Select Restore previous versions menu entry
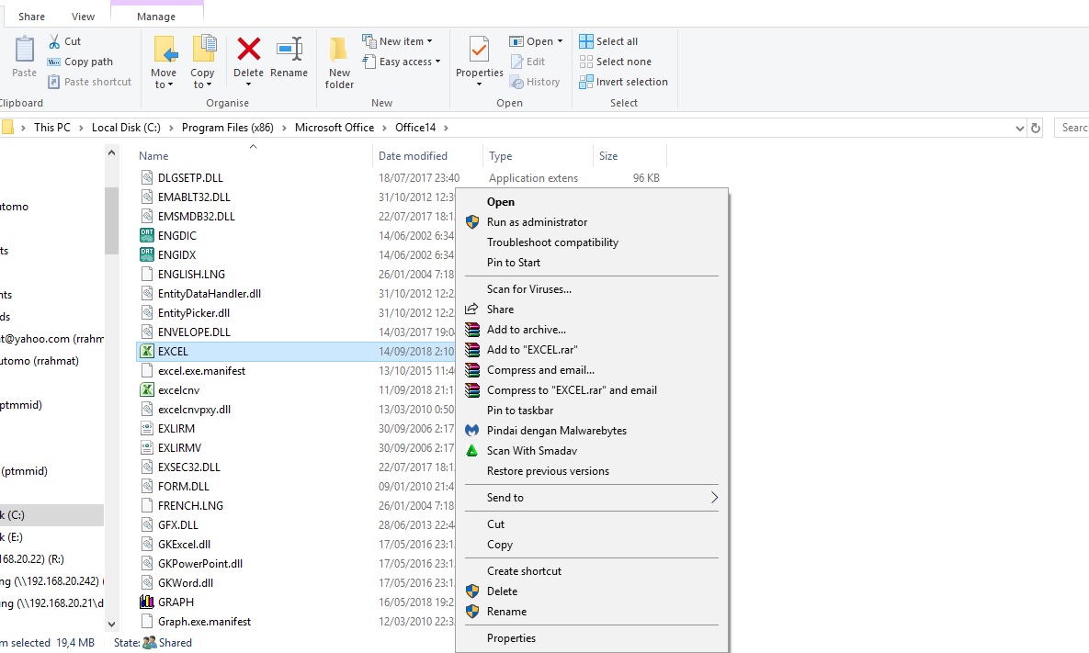 click(x=548, y=470)
